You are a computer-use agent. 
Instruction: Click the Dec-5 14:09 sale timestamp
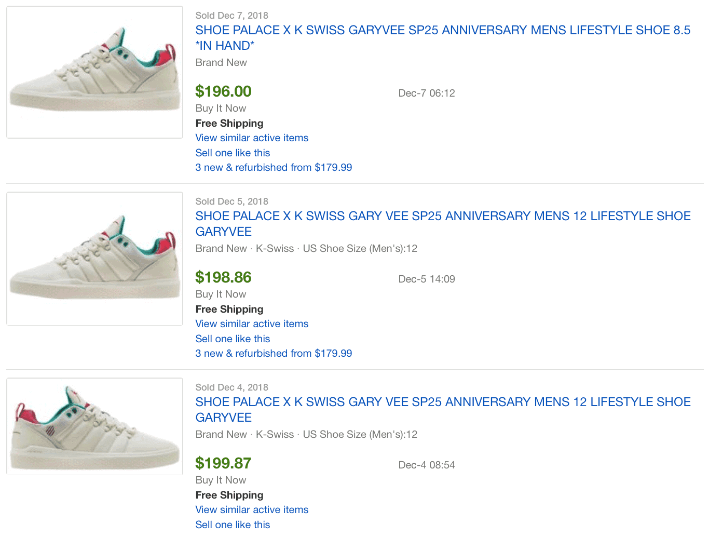[x=427, y=279]
